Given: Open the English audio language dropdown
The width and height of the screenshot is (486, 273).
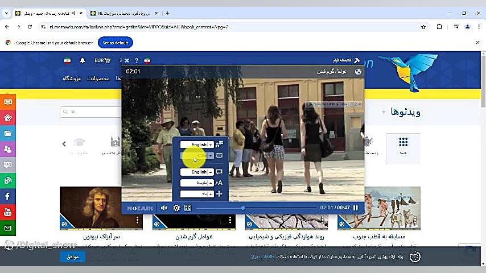Looking at the screenshot, I should (197, 144).
